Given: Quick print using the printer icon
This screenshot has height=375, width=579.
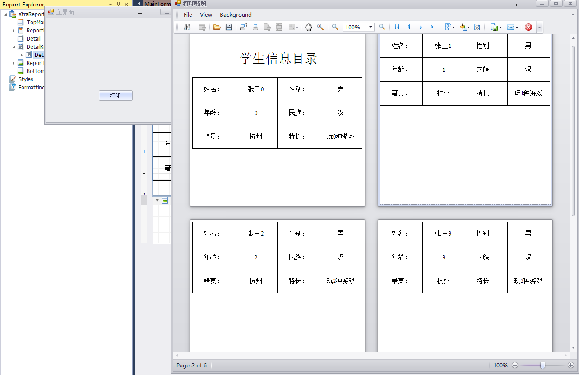Looking at the screenshot, I should tap(255, 27).
